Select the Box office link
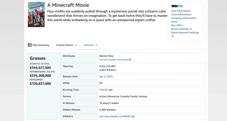The image size is (227, 121). (177, 25)
